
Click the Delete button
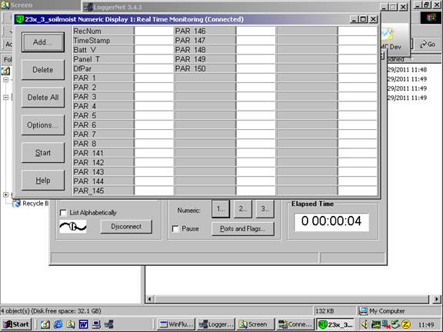[43, 70]
